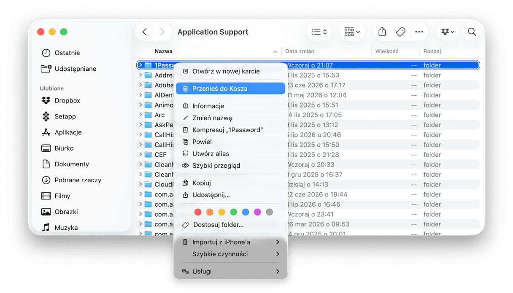
Task: Open the group-by grid dropdown
Action: [x=352, y=32]
